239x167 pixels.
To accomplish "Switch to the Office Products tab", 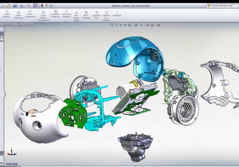I will (x=24, y=24).
